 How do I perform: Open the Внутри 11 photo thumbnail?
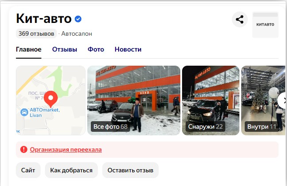(x=263, y=100)
